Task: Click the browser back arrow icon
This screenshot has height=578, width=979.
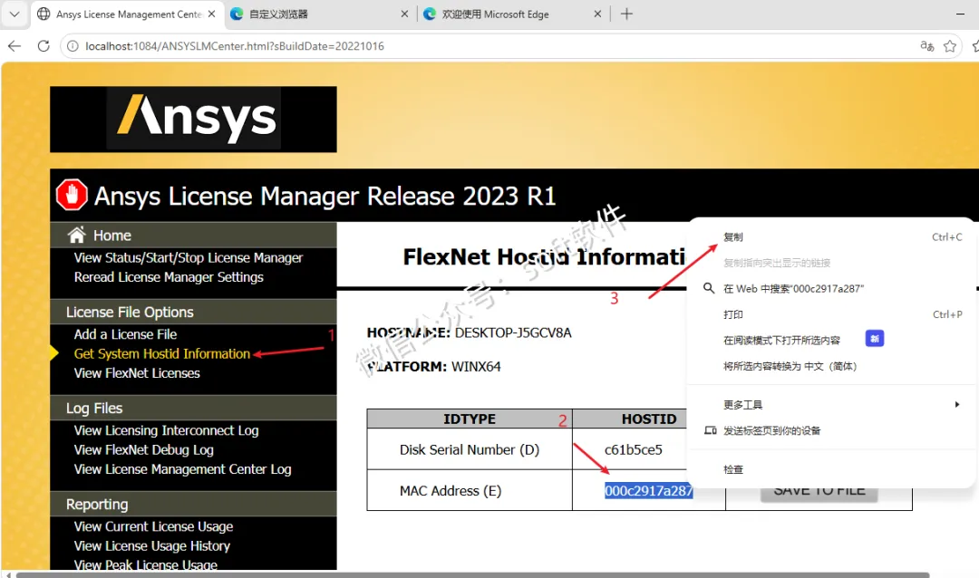Action: point(15,45)
